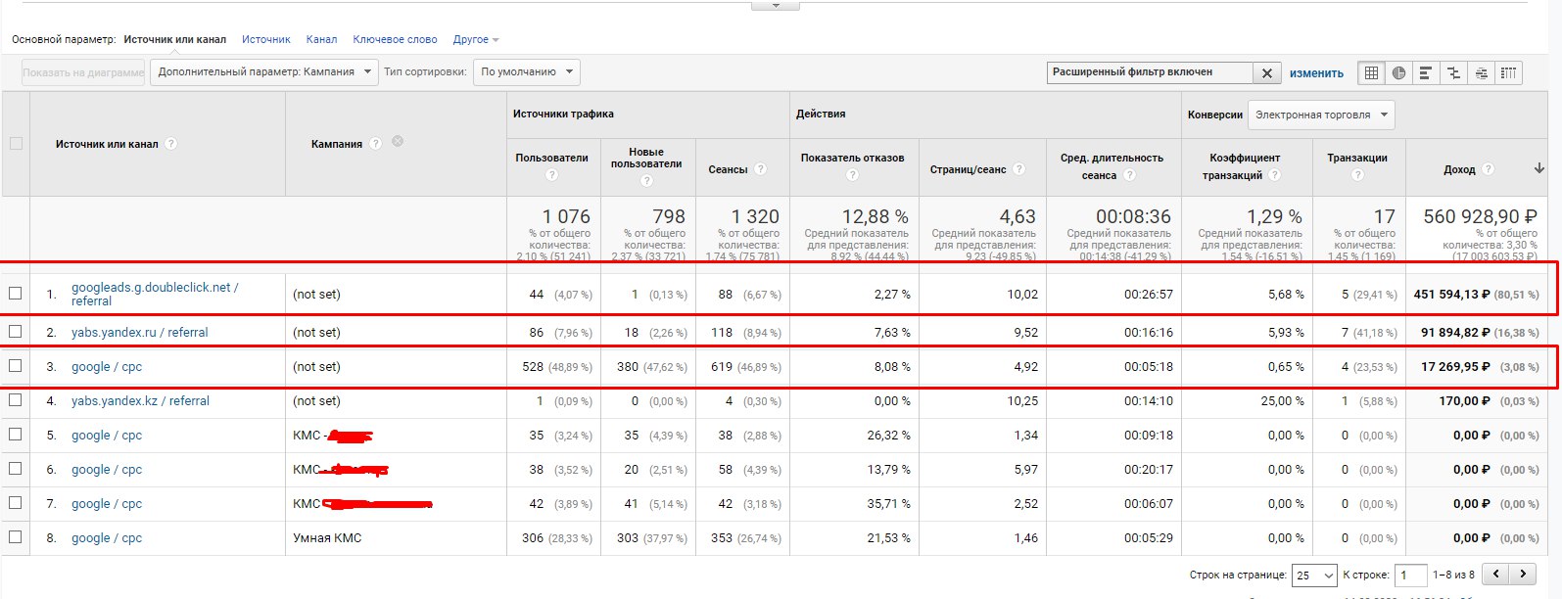Switch to performance bar view icon

point(1426,72)
